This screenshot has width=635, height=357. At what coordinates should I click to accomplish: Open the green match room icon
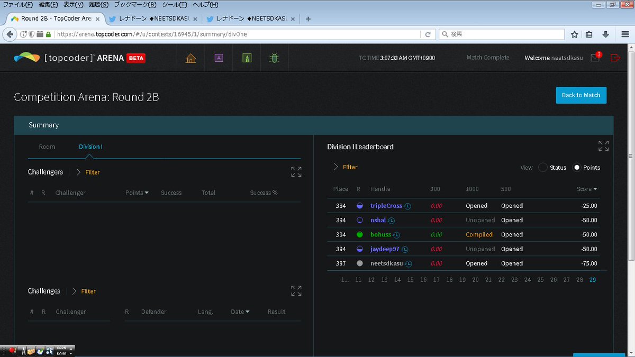tap(247, 58)
